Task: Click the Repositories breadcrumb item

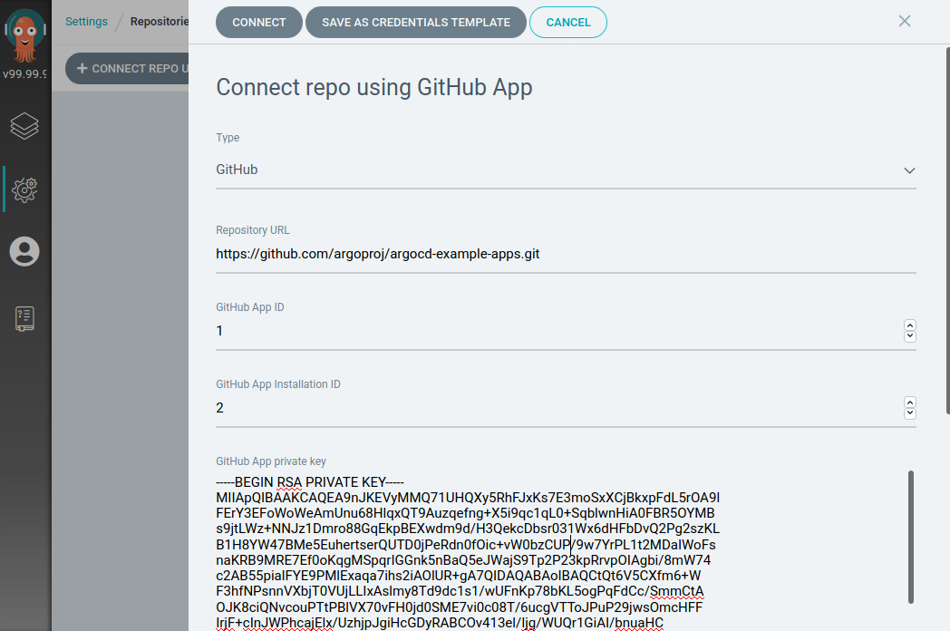Action: (x=159, y=21)
